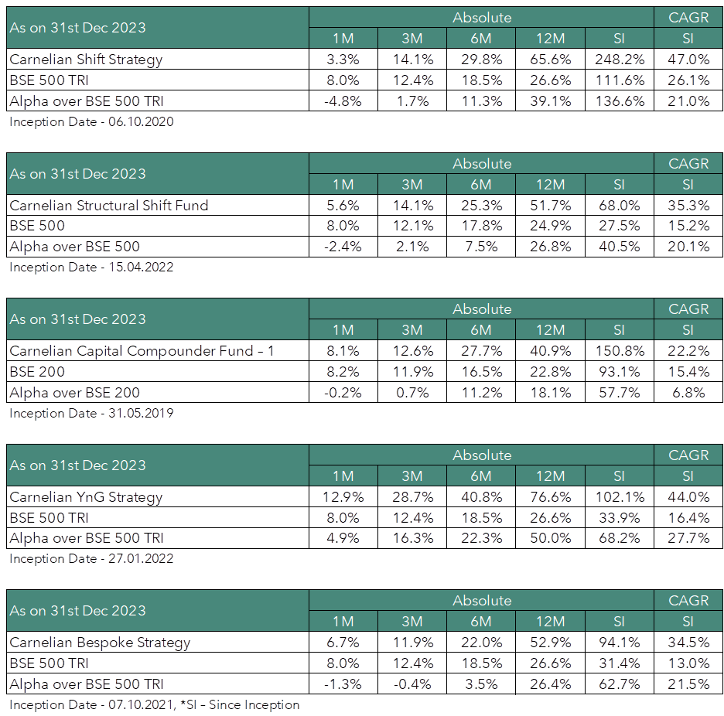Click the 248.2% since inception value

(x=619, y=60)
